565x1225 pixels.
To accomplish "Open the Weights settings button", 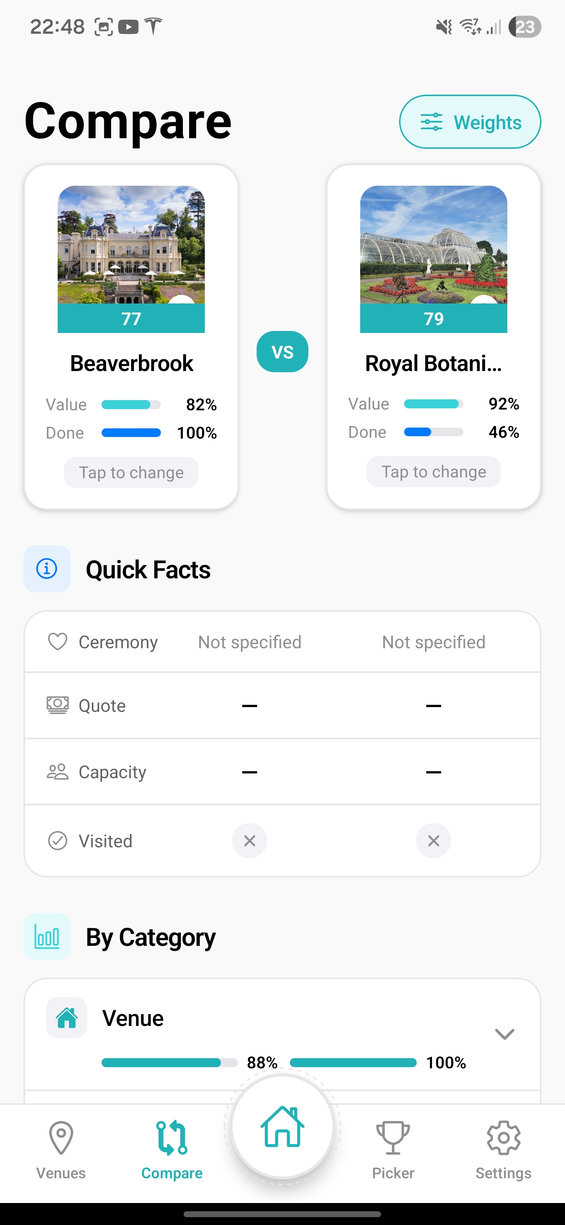I will pos(470,122).
